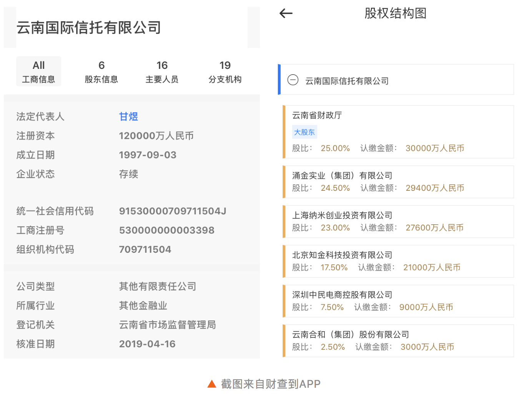Select credit code 91530000709711504J
The width and height of the screenshot is (519, 397).
click(173, 211)
